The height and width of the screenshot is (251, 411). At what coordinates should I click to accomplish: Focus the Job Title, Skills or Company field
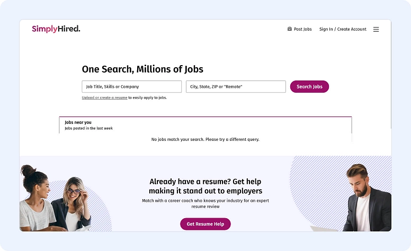tap(131, 86)
